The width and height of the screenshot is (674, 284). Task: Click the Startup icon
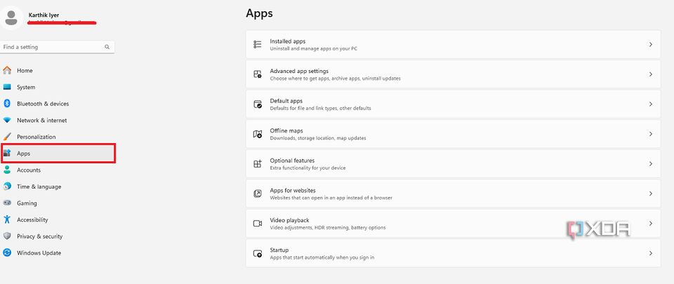pyautogui.click(x=258, y=253)
